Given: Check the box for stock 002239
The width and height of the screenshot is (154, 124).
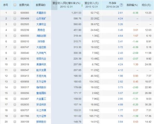Looking at the screenshot, I should [x=15, y=30].
